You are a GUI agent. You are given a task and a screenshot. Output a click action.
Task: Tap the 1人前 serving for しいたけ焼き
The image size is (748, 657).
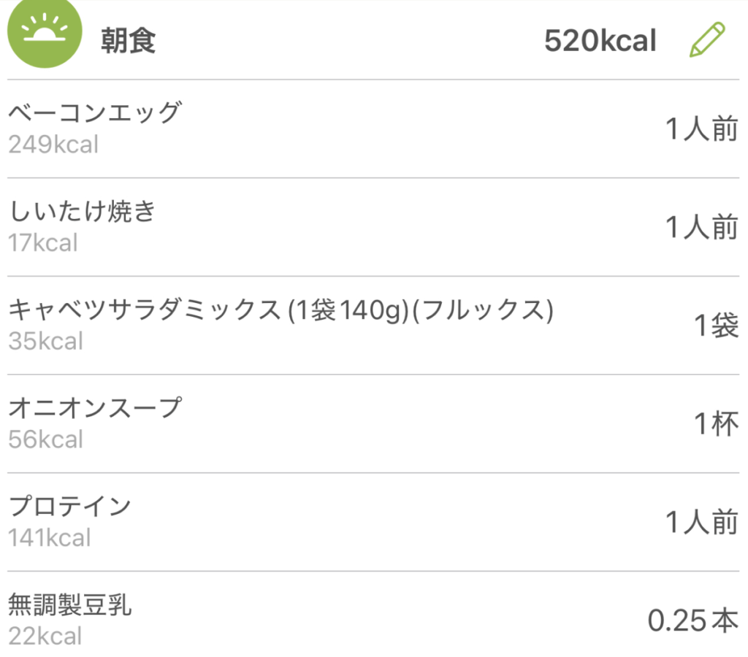tap(701, 228)
